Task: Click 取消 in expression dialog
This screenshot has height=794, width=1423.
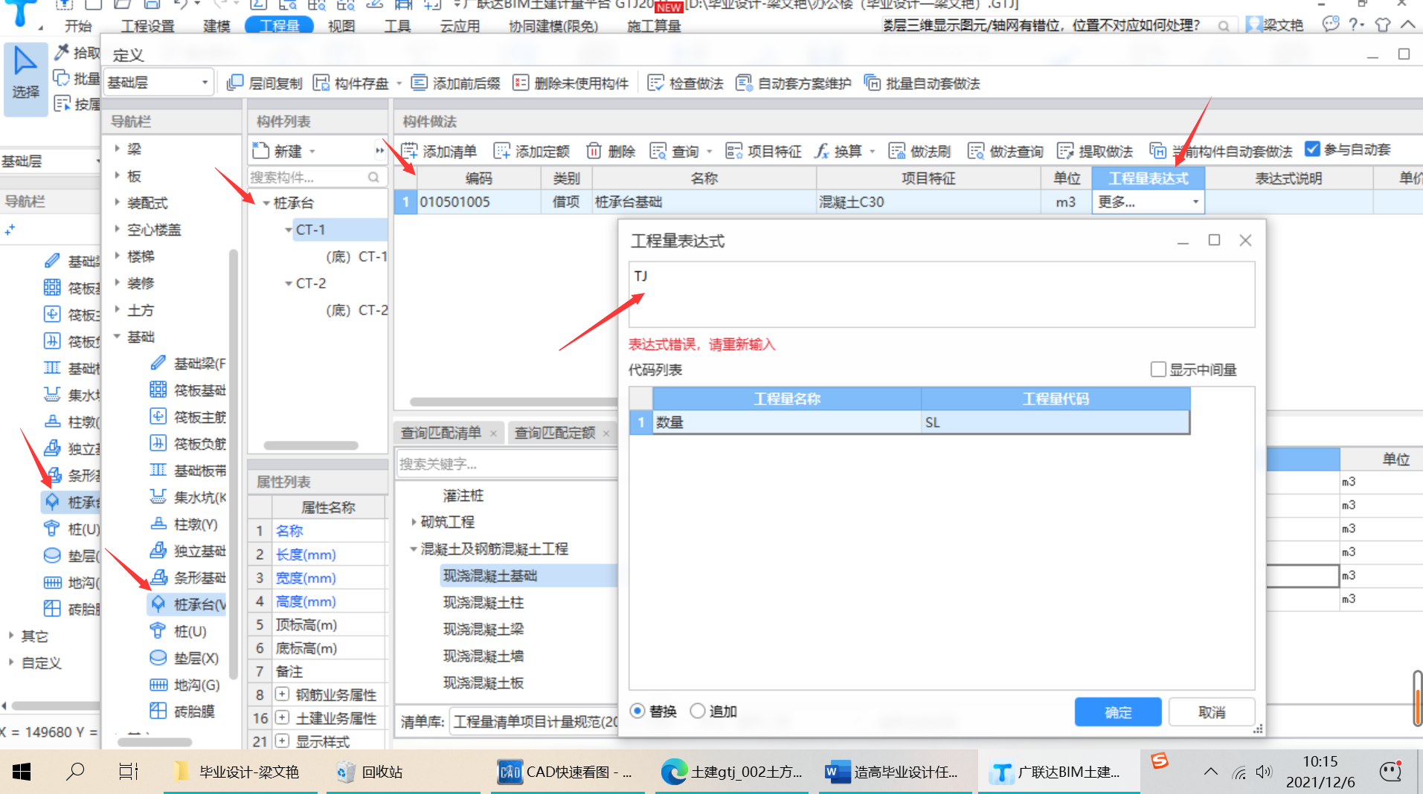Action: point(1212,711)
